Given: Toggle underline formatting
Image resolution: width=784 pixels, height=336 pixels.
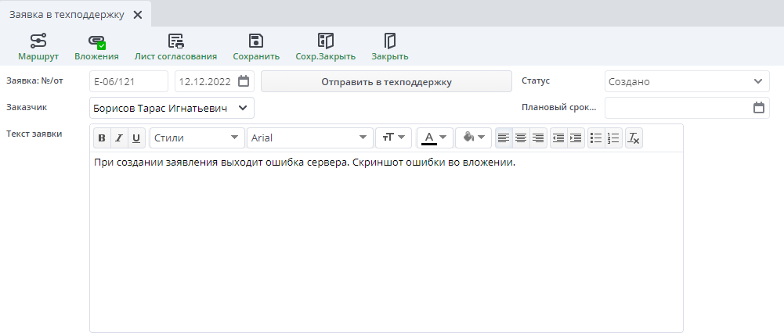Looking at the screenshot, I should tap(136, 138).
